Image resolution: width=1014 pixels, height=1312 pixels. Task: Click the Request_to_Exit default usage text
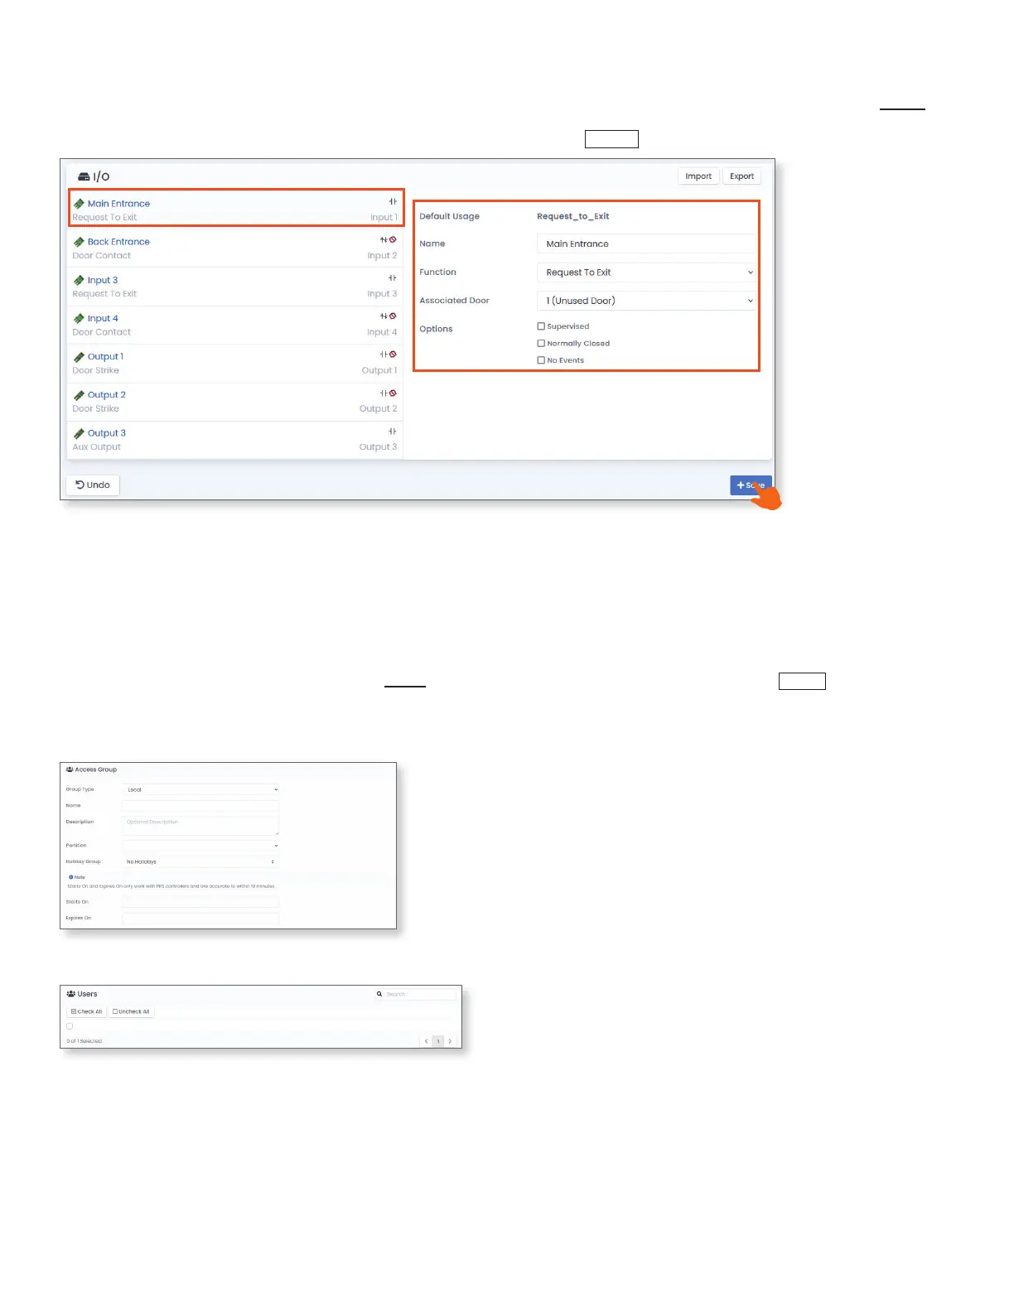[x=573, y=216]
